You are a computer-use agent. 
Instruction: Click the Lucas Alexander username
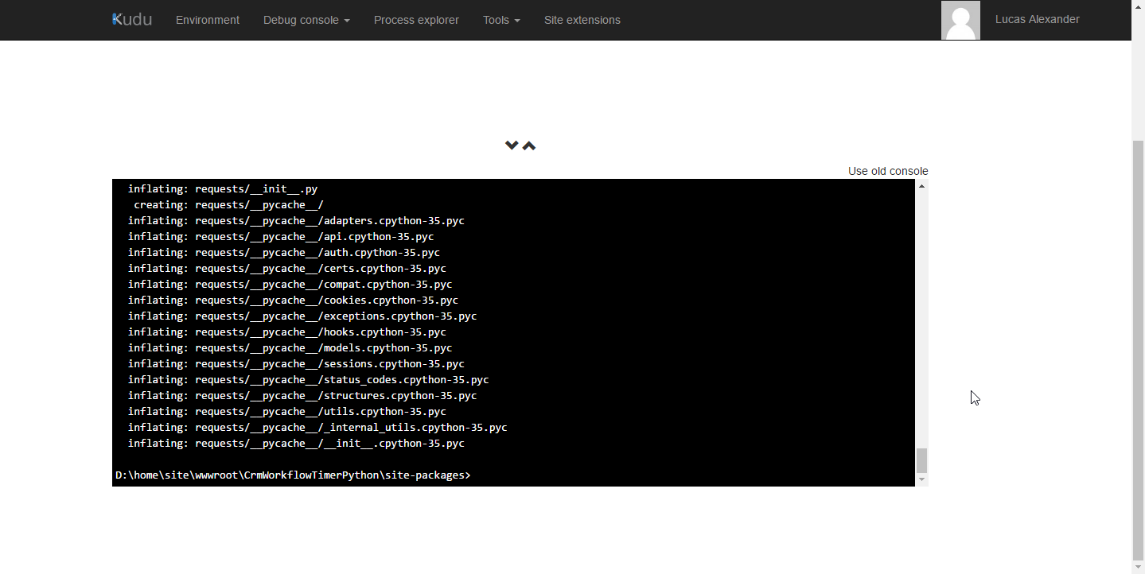(1038, 19)
